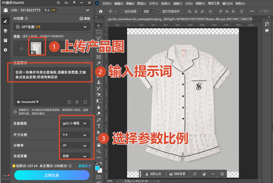
Task: Click the 选择主体 button
Action: click(x=153, y=174)
